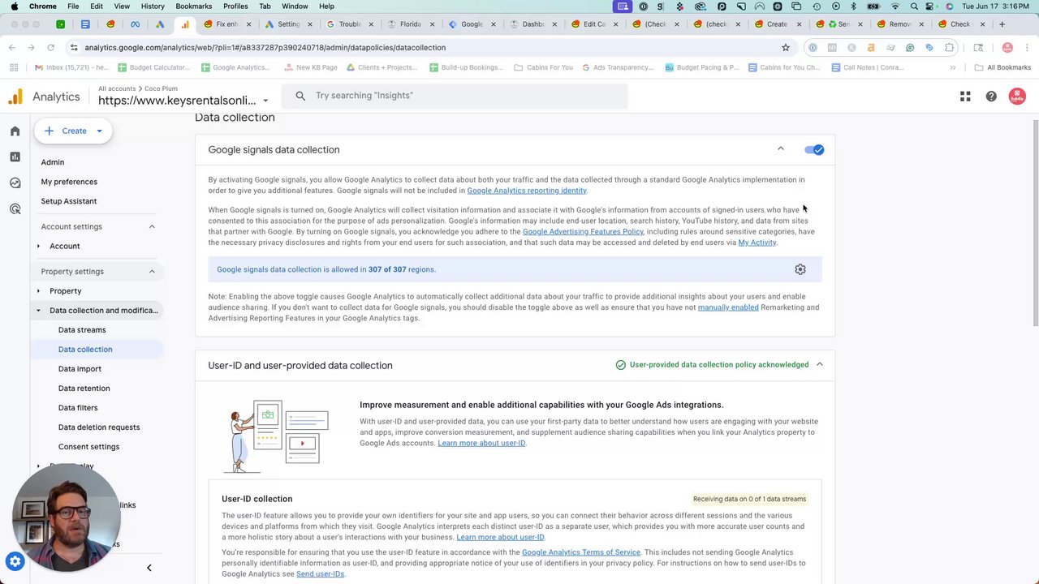1039x584 pixels.
Task: Open Google Analytics Terms of Service link
Action: (x=581, y=552)
